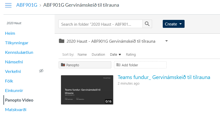Click the folder icon beside 2020 Haust title

coord(62,41)
